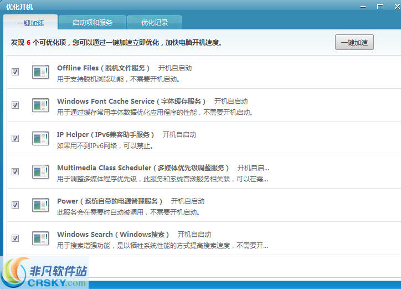The height and width of the screenshot is (289, 401).
Task: Select the Windows Search (Windows搜索) title
Action: pos(113,235)
